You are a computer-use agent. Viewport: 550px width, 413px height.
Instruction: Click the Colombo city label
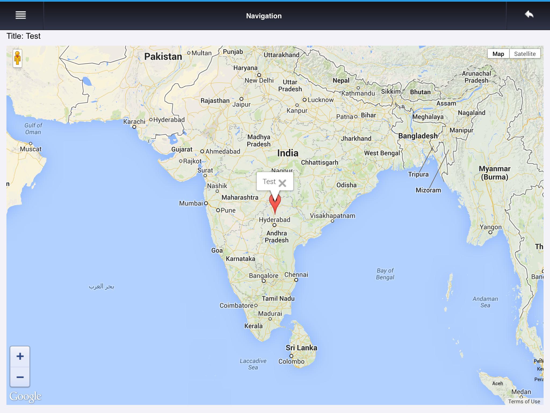pyautogui.click(x=291, y=361)
